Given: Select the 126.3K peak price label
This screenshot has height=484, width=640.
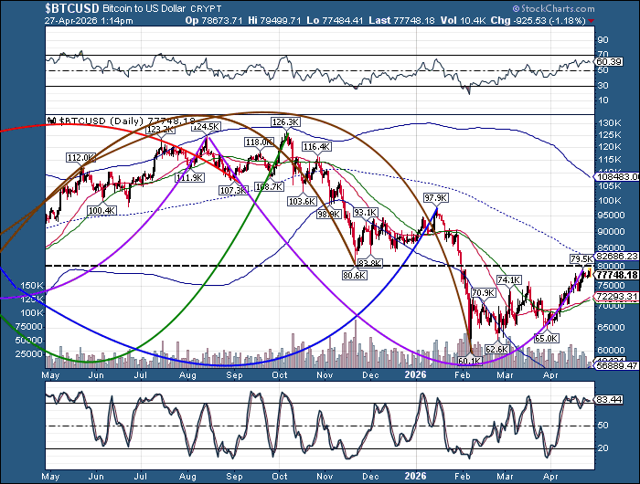Looking at the screenshot, I should coord(285,121).
